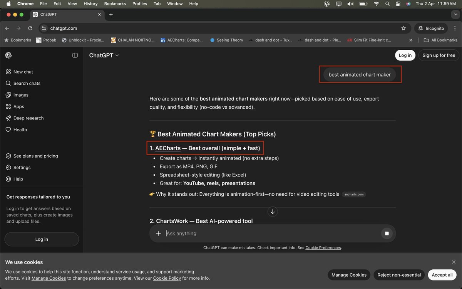Open the All Bookmarks folder
The width and height of the screenshot is (462, 289).
[x=440, y=40]
